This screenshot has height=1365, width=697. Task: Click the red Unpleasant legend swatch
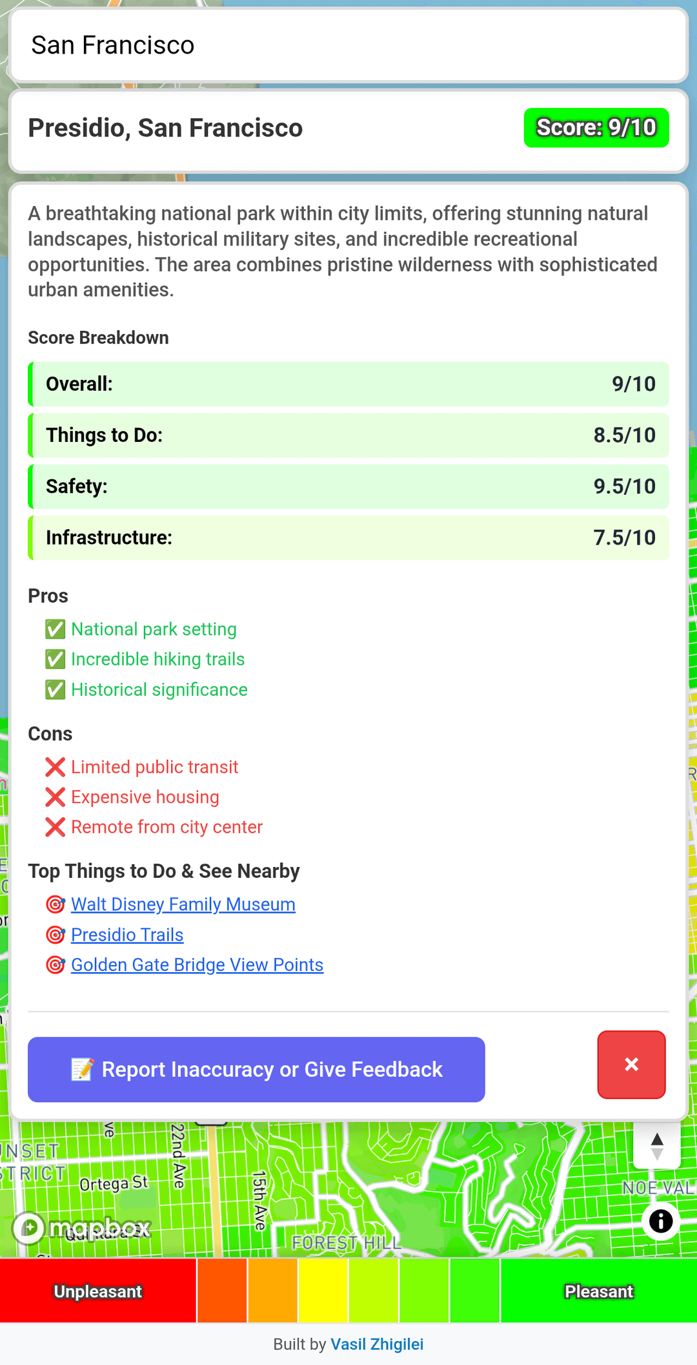98,1291
